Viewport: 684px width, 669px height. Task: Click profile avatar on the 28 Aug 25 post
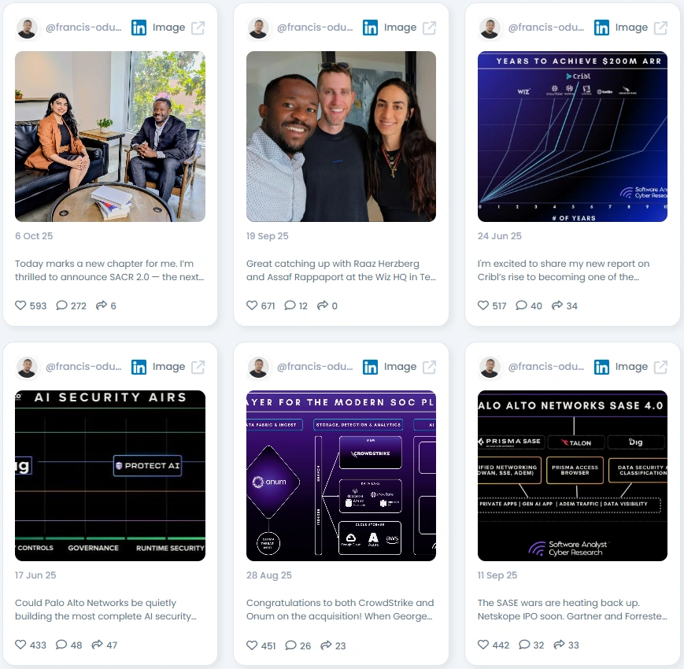(258, 368)
